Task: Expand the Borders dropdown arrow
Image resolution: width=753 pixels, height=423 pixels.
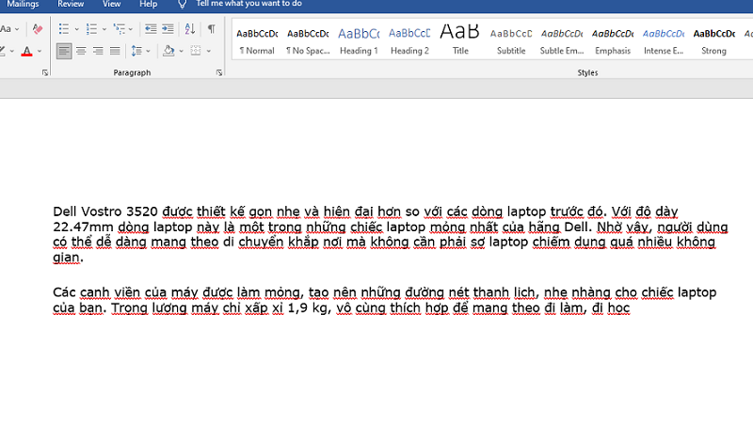Action: [208, 51]
